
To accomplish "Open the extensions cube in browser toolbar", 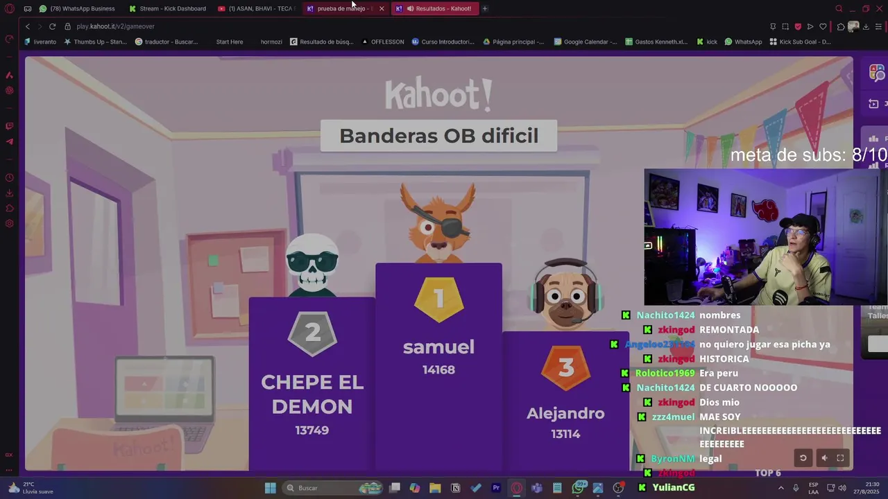I will click(x=841, y=26).
